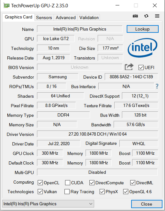Click the GPU-Z title bar app icon
Screen dimensions: 165x211
pyautogui.click(x=6, y=5)
